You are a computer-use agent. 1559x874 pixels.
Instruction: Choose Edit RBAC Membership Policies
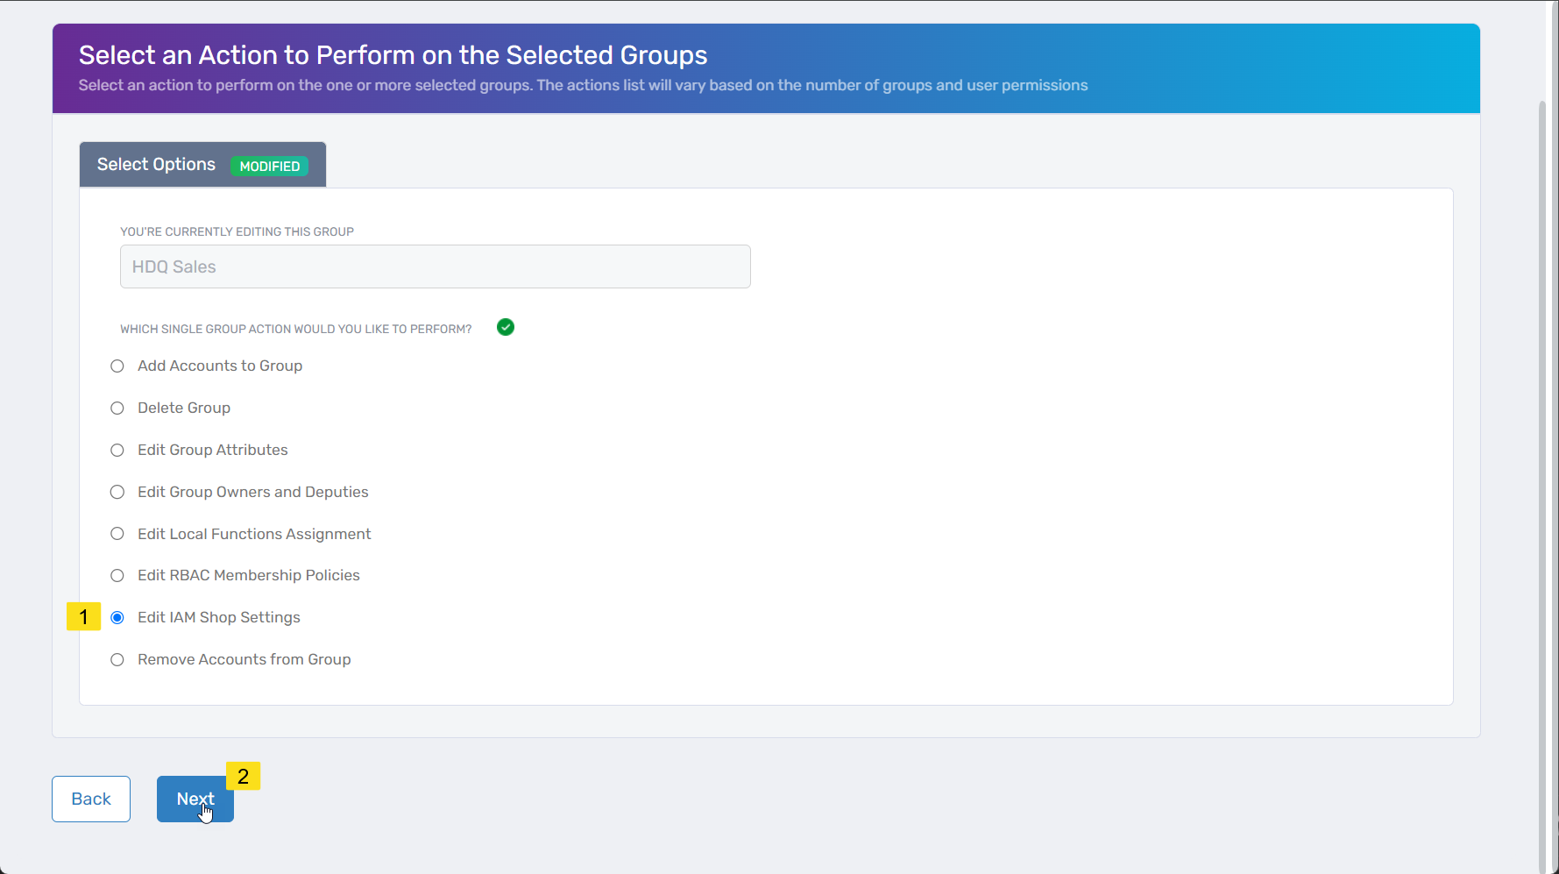117,576
